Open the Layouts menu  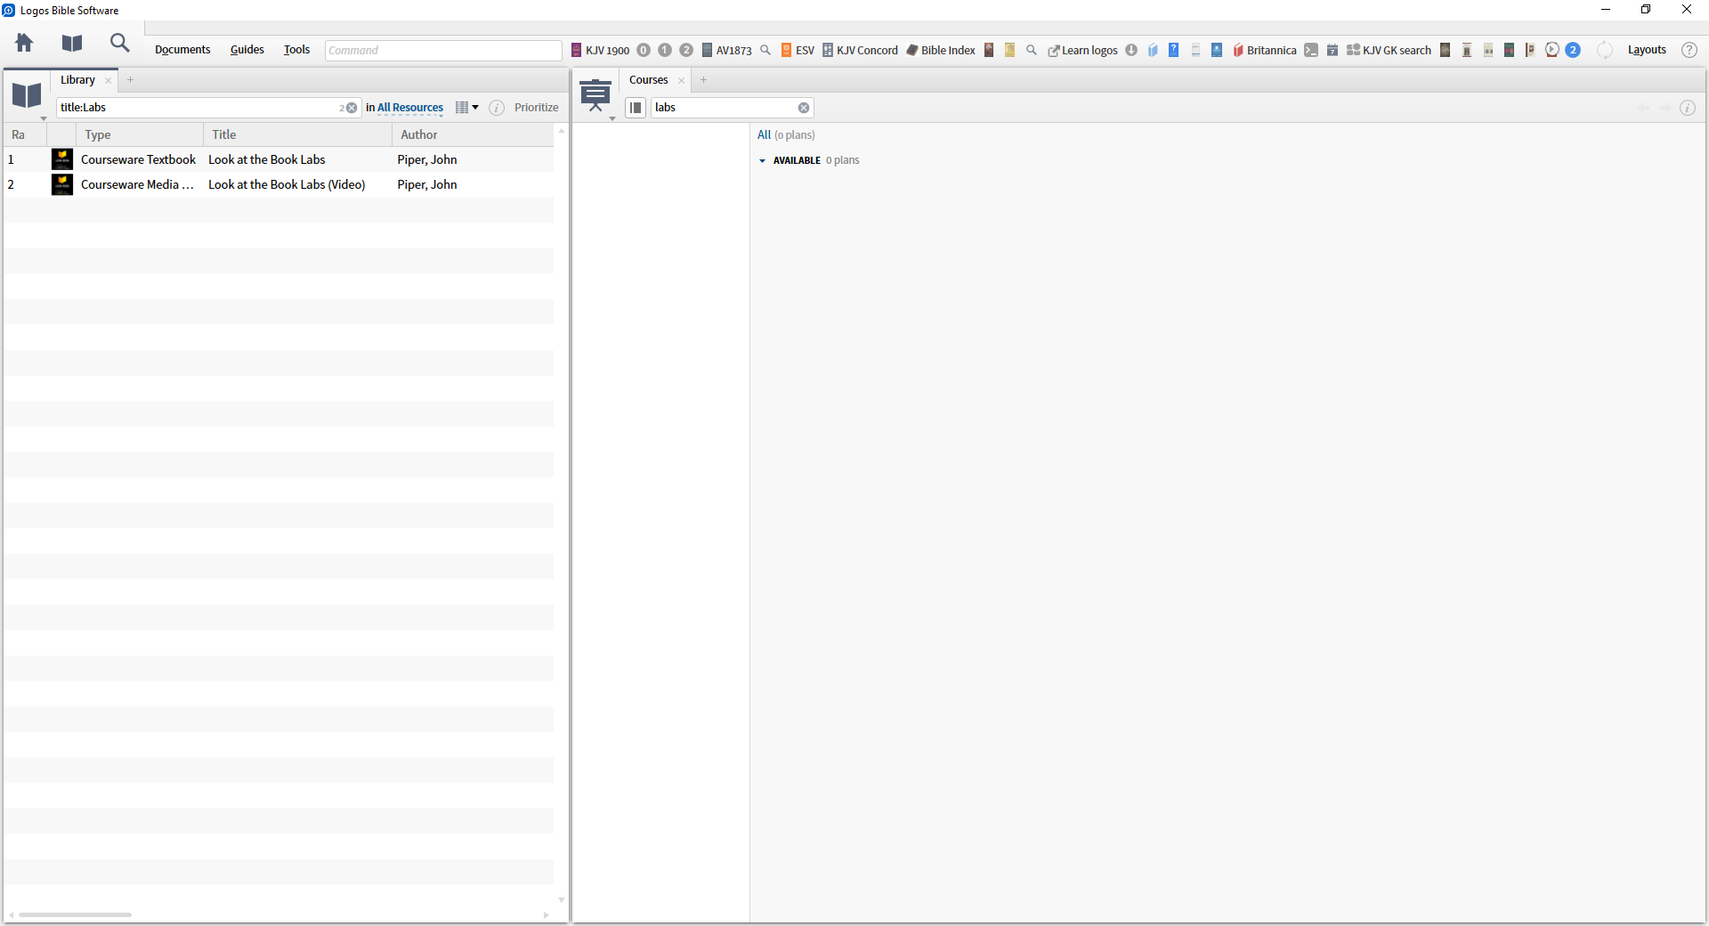coord(1647,50)
